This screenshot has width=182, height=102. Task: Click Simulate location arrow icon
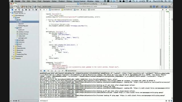(63, 71)
